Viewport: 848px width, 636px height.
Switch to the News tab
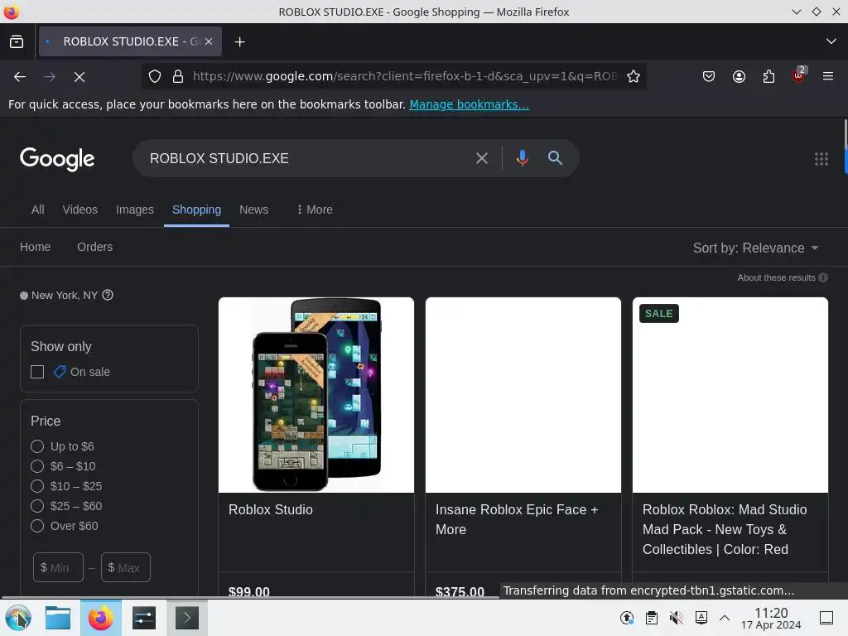253,210
